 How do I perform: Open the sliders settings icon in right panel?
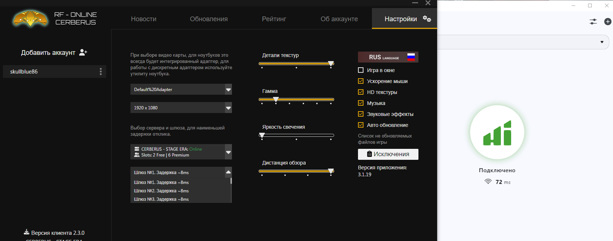593,22
